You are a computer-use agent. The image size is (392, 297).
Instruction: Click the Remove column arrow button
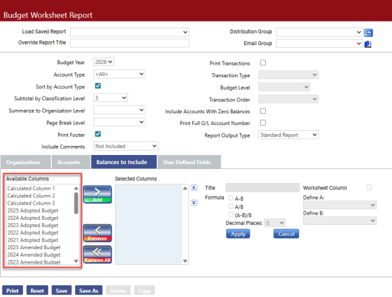click(97, 232)
